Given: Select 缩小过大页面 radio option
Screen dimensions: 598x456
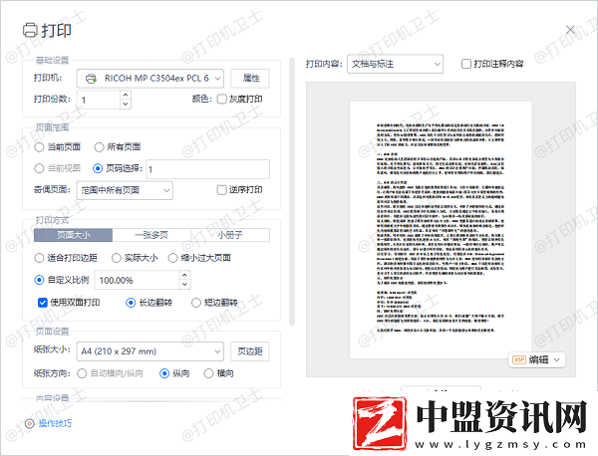Looking at the screenshot, I should pyautogui.click(x=172, y=258).
